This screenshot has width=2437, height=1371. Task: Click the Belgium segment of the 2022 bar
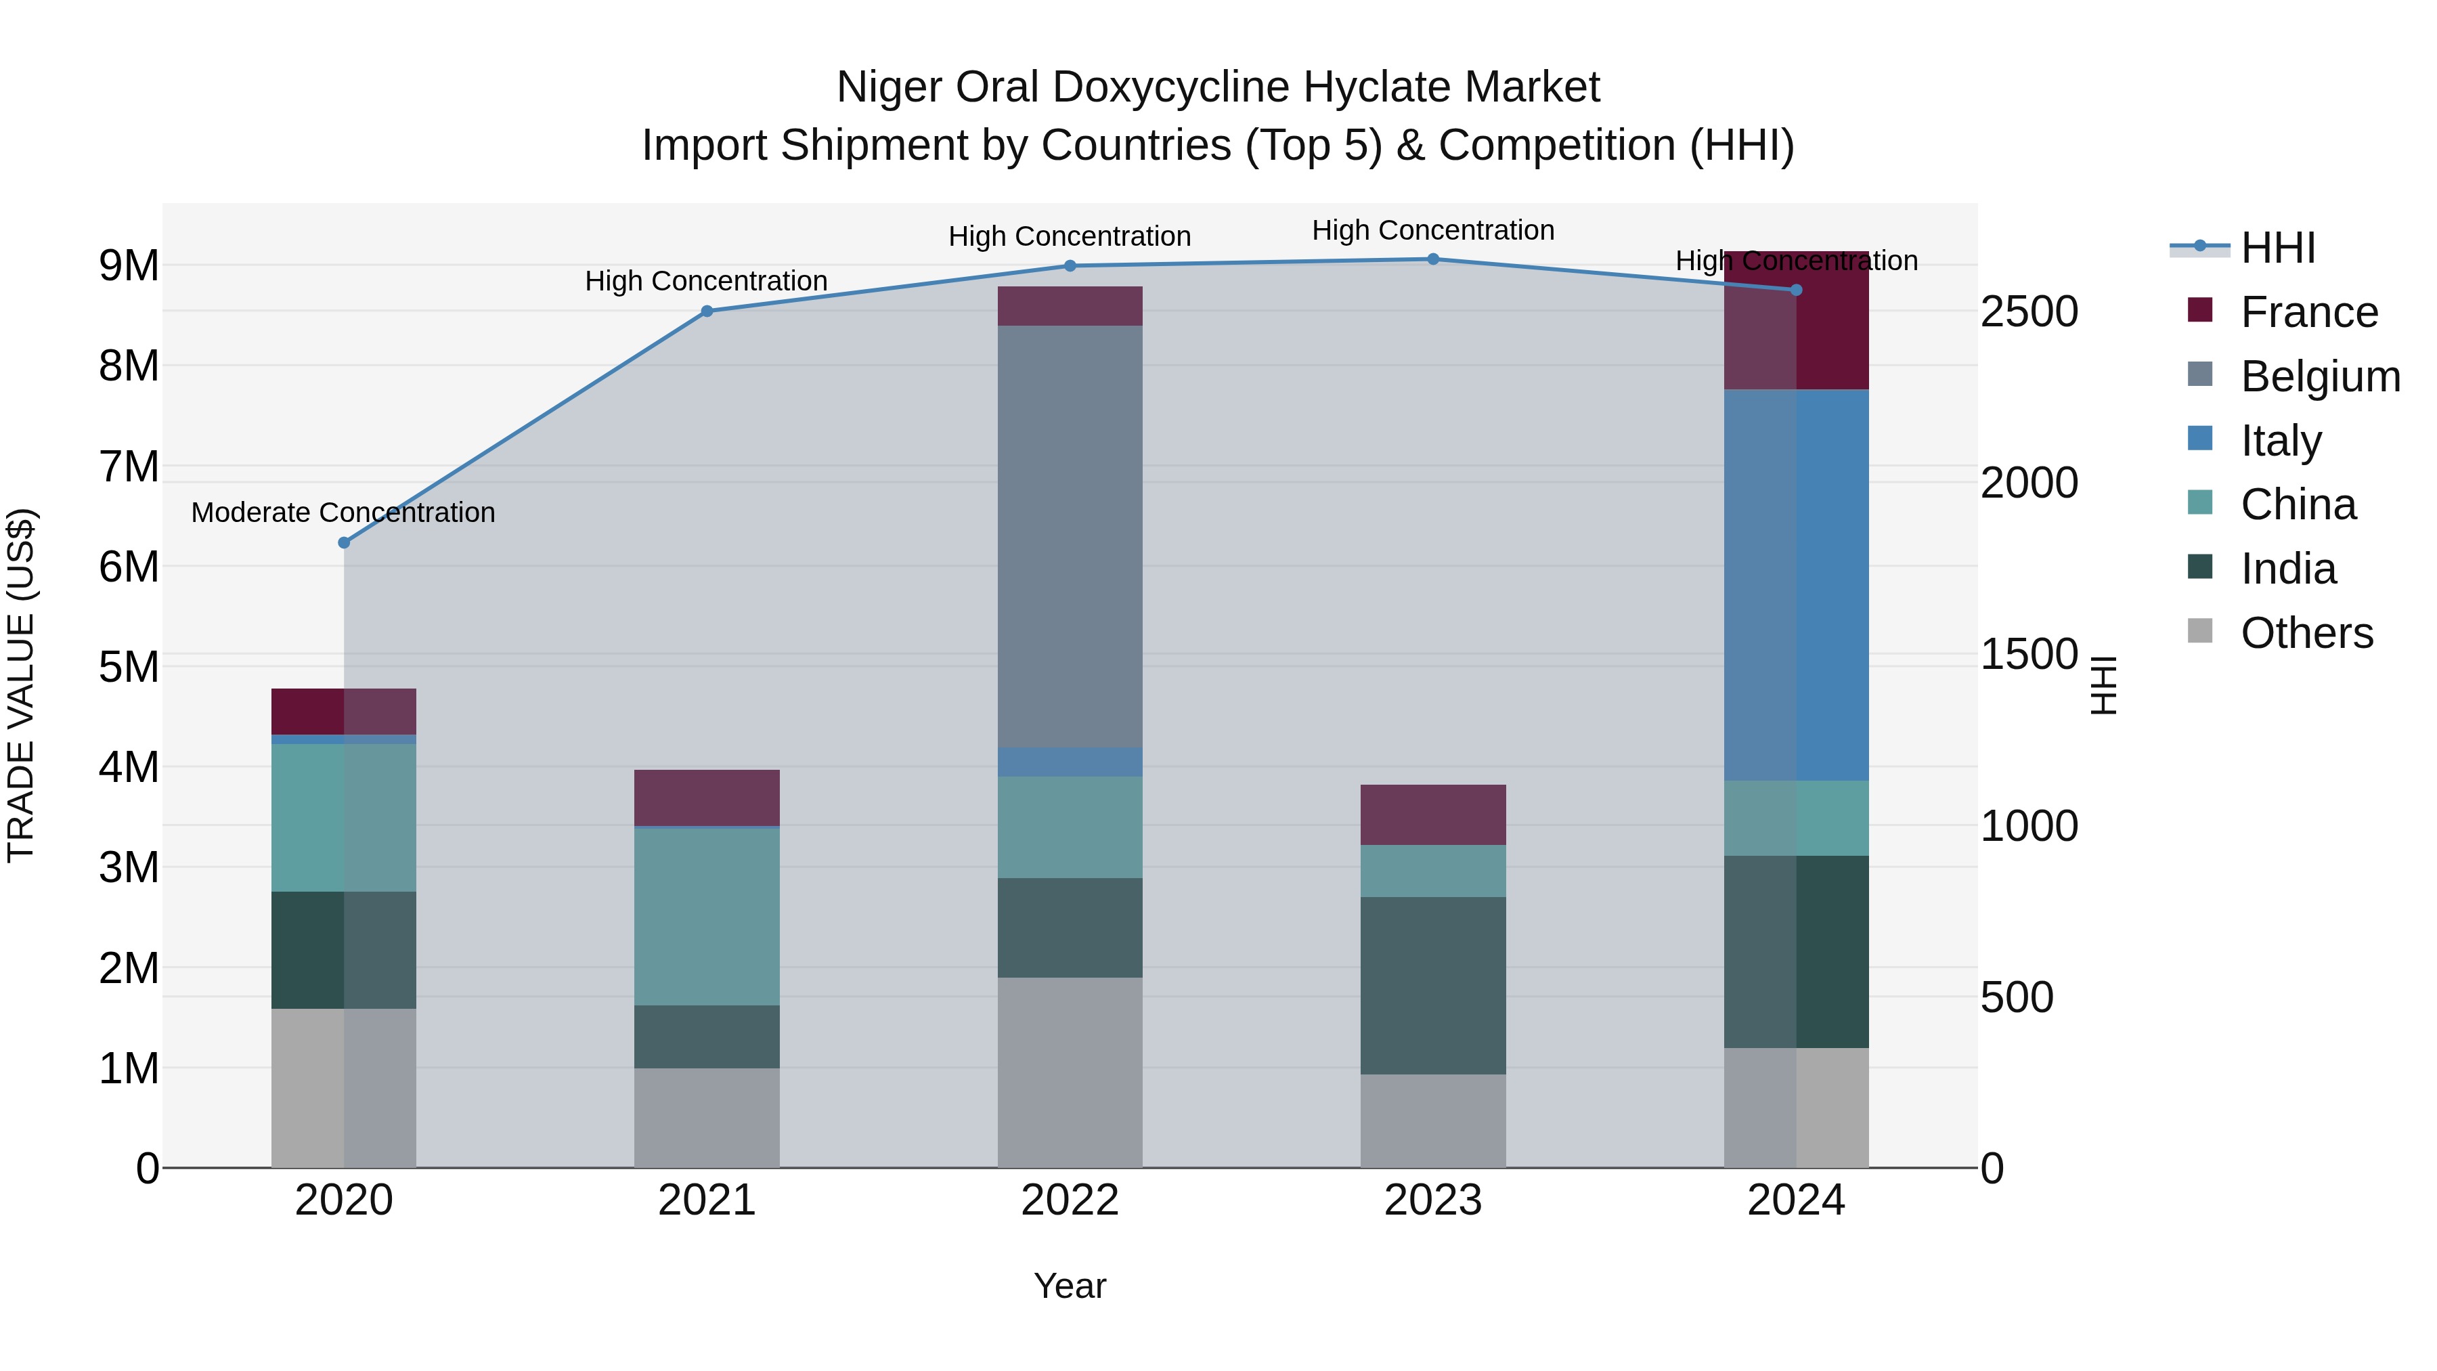(1070, 536)
